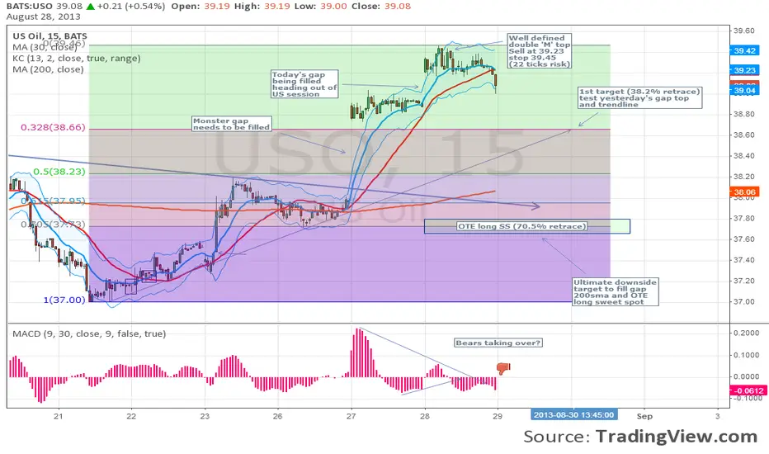Click the 0.2000 MACD scale value
This screenshot has height=454, width=769.
(747, 333)
